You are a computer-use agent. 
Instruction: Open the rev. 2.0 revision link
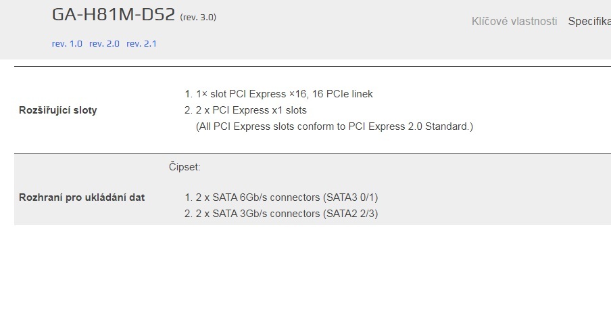[104, 43]
